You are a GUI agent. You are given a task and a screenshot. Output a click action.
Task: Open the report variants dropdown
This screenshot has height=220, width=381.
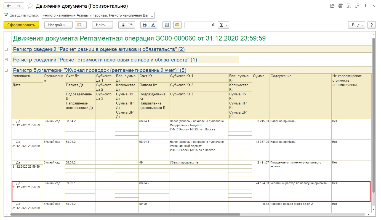click(x=81, y=25)
